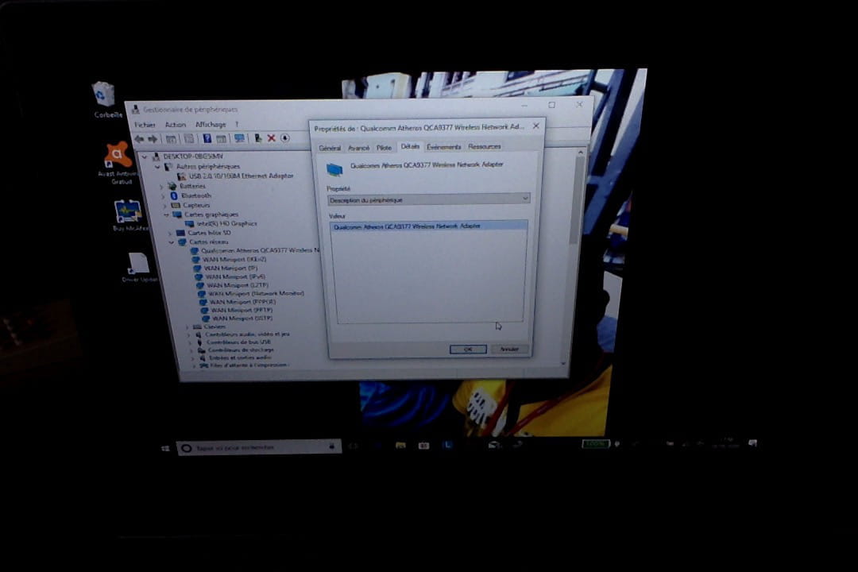Image resolution: width=858 pixels, height=572 pixels.
Task: Switch to the Général tab
Action: [330, 149]
